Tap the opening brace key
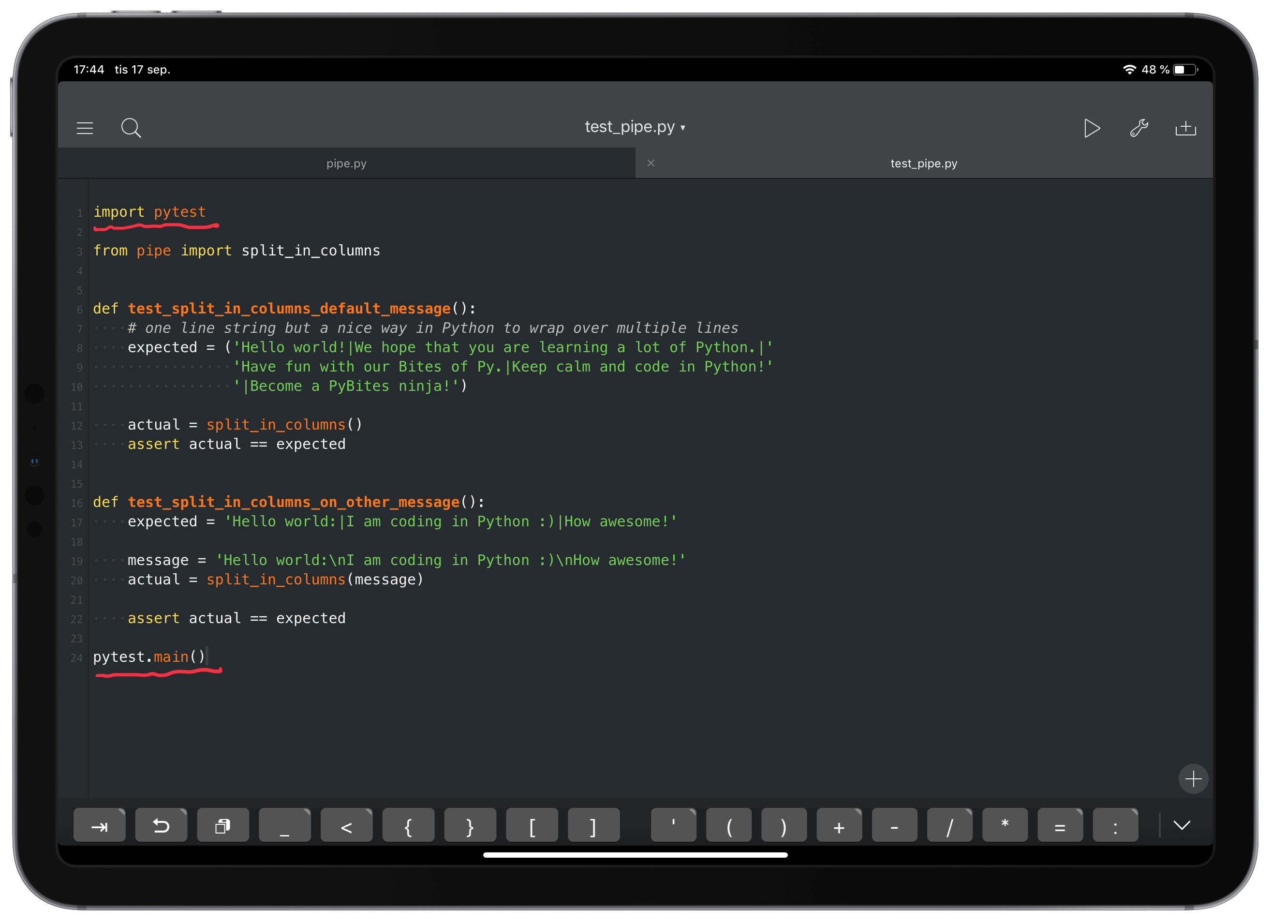This screenshot has width=1272, height=923. click(408, 825)
